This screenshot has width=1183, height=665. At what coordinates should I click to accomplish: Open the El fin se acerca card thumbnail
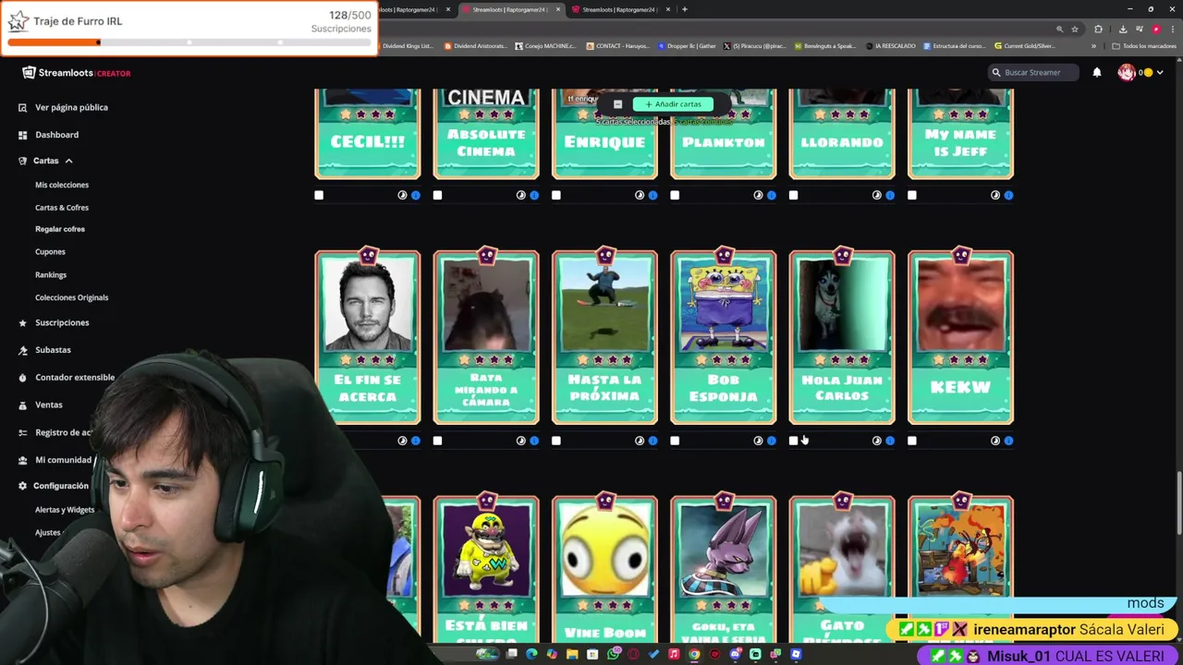coord(368,304)
